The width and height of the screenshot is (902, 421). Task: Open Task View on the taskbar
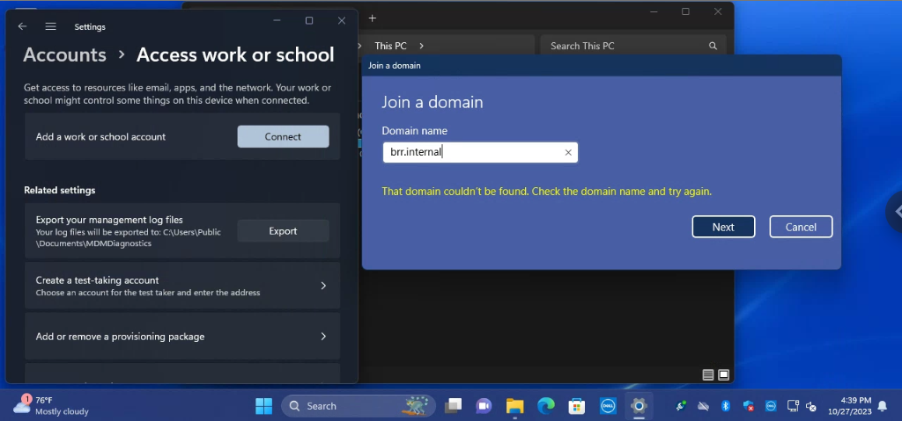[454, 406]
